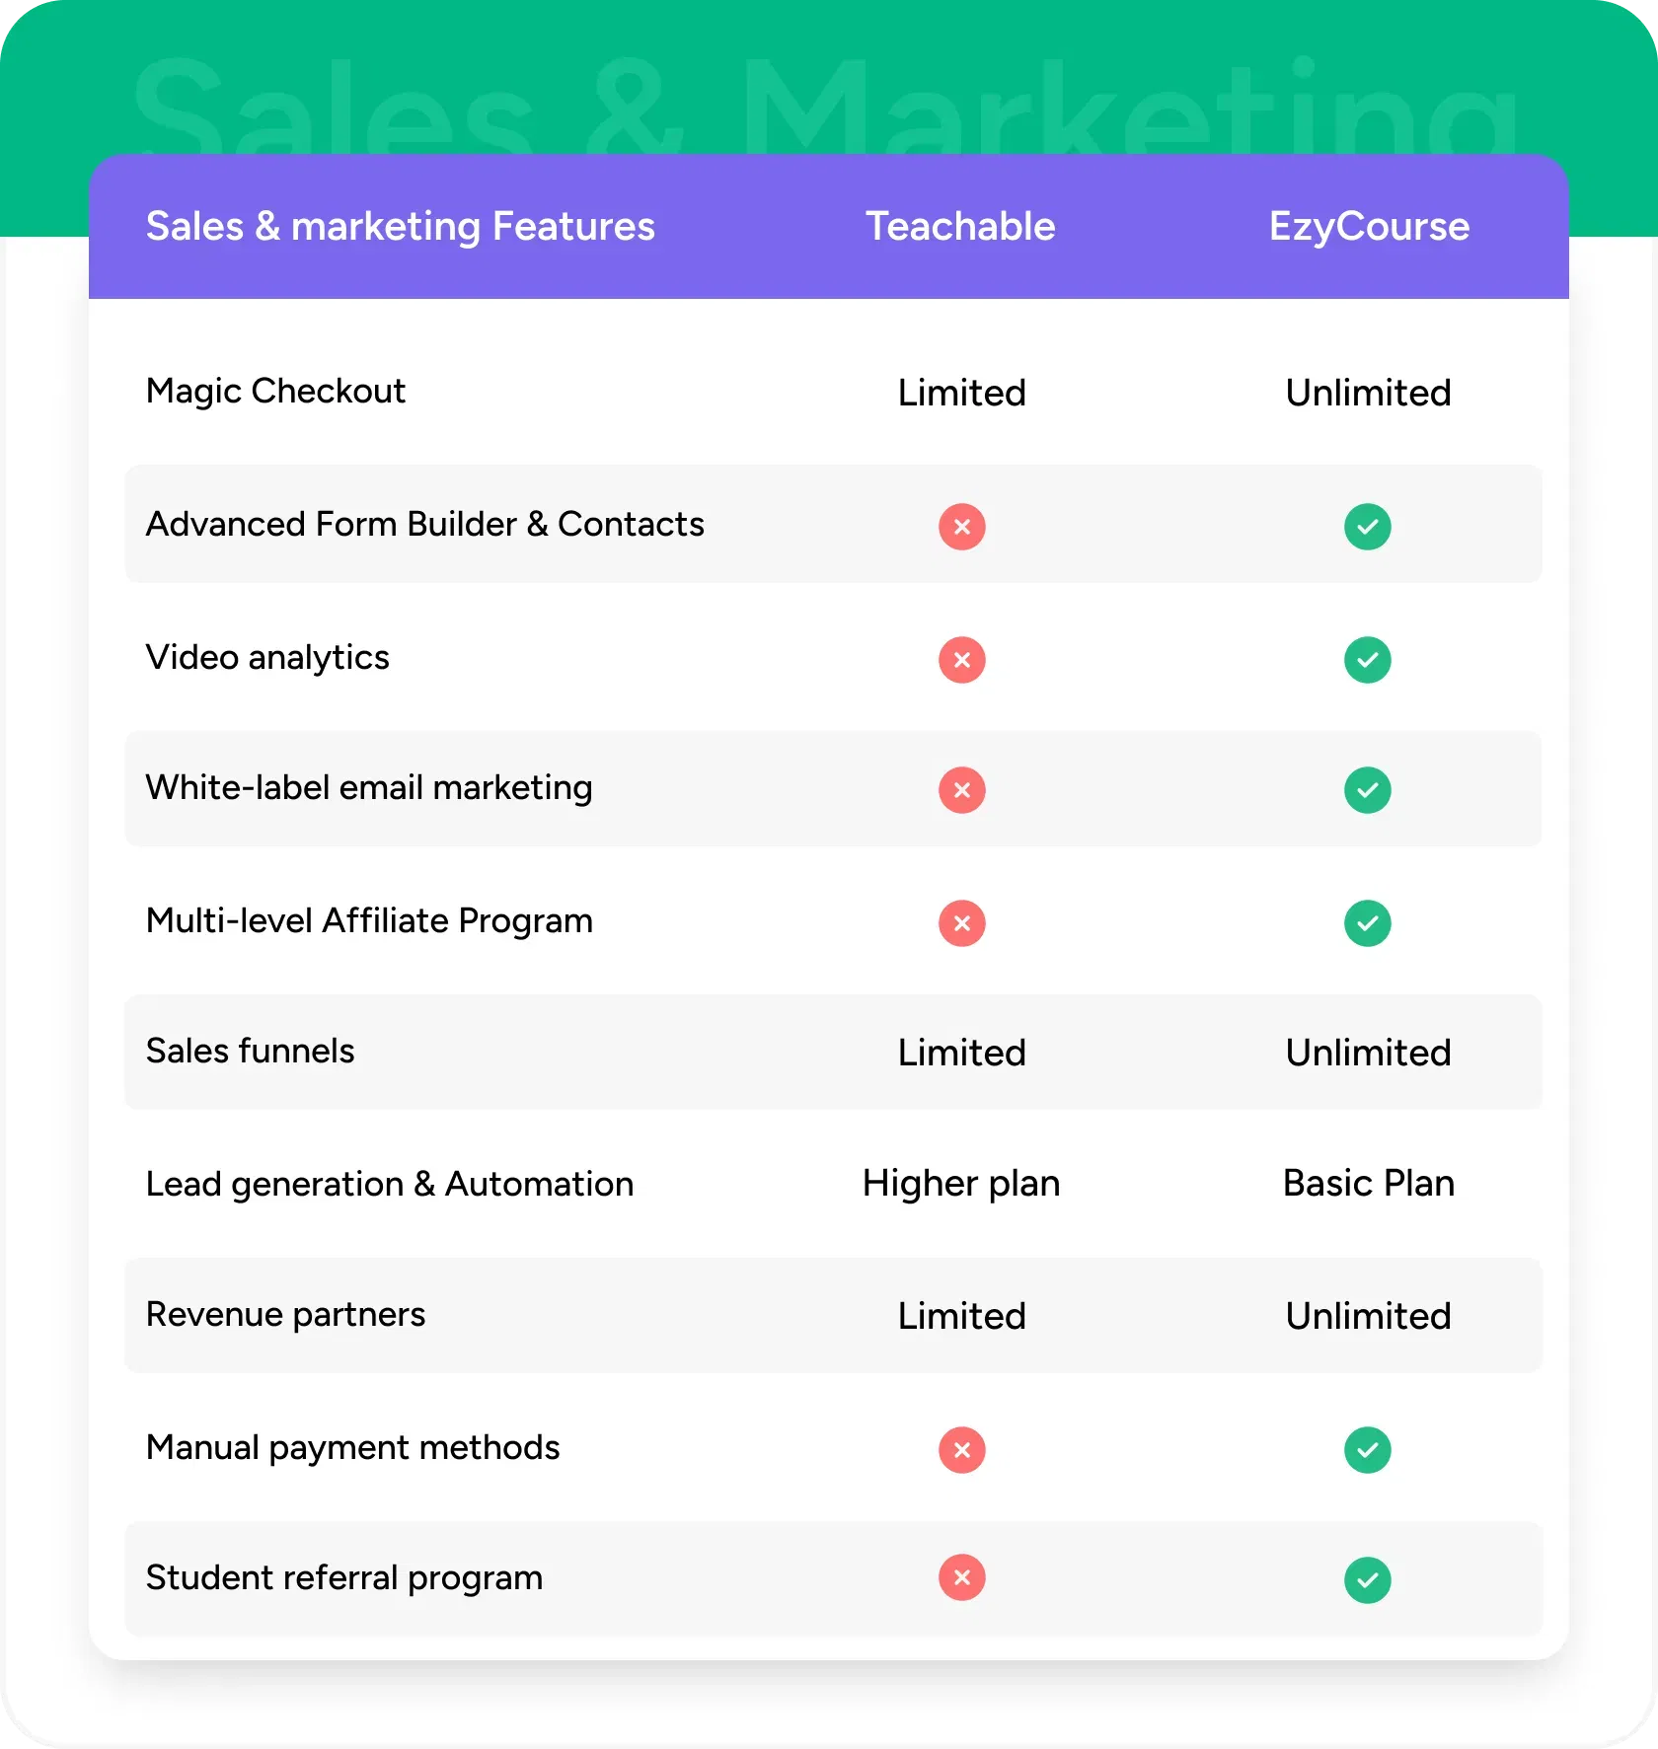Click green check for Student referral program
Viewport: 1658px width, 1749px height.
[1367, 1580]
